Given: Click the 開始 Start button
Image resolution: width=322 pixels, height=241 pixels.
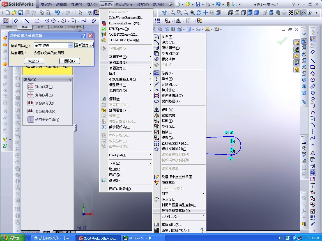Looking at the screenshot, I should [x=13, y=238].
